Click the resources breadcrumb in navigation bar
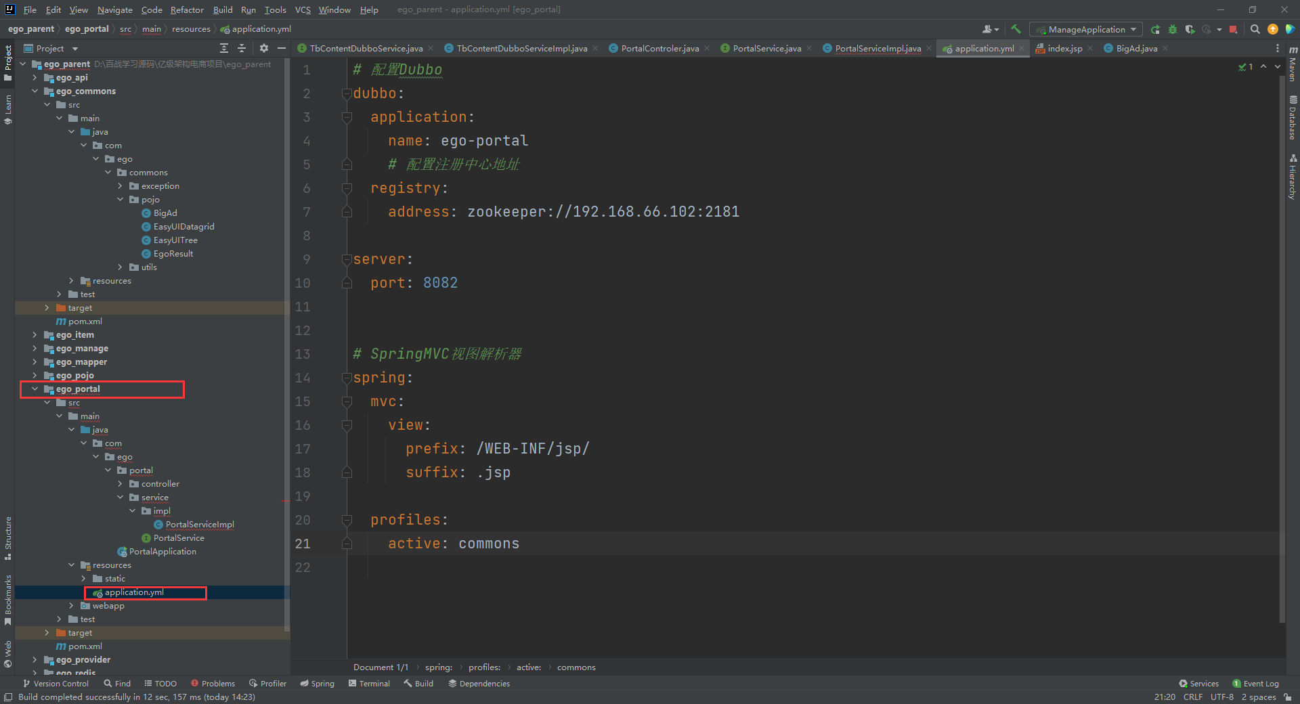 [x=191, y=29]
